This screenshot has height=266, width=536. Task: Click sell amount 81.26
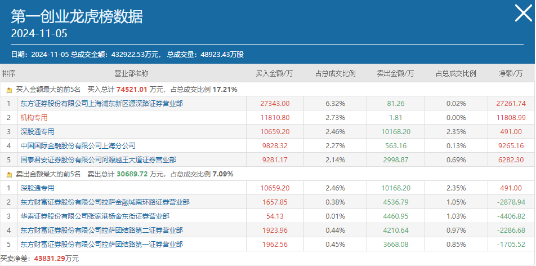point(396,103)
